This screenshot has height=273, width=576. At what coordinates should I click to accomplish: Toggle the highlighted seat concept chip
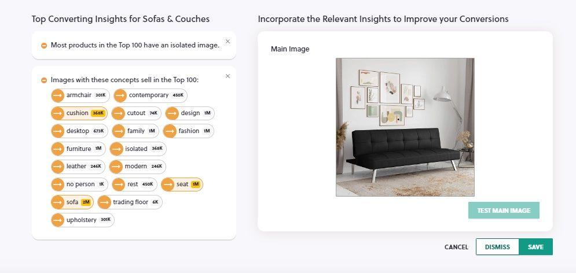coord(182,185)
